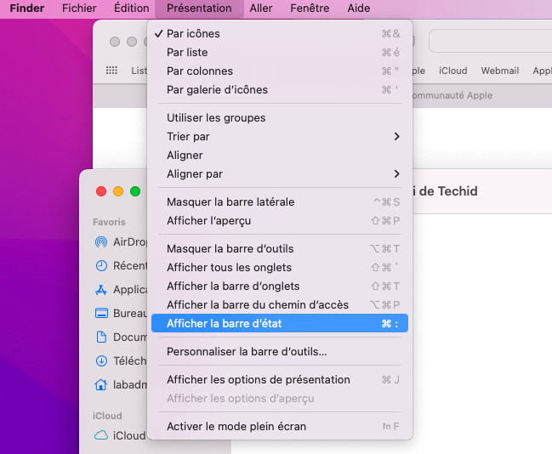The height and width of the screenshot is (454, 552).
Task: Open Personnaliser la barre d'outils…
Action: 280,352
